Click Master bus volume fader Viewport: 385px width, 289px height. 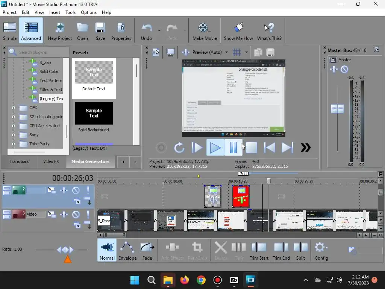337,109
